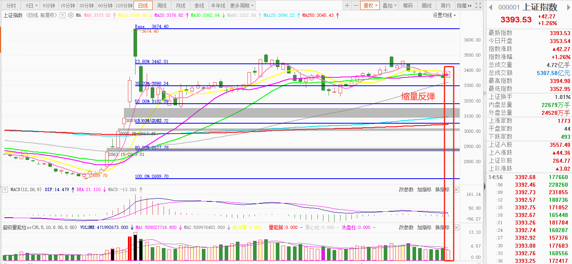Click the 缩量反弹 annotation text

point(418,96)
